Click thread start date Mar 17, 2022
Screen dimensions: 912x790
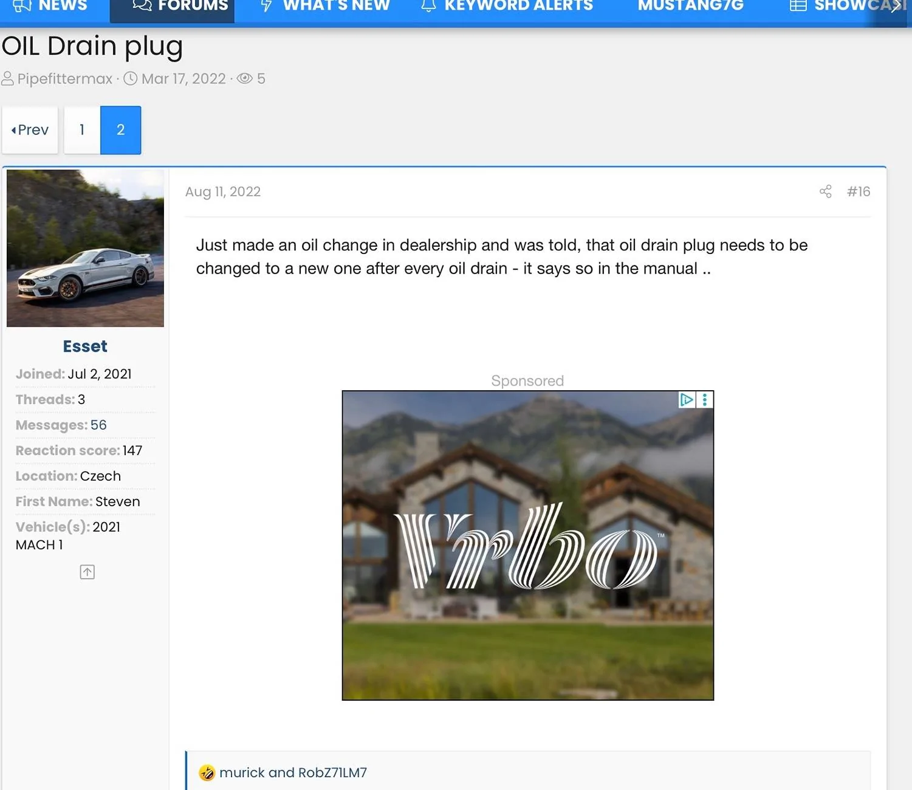click(x=183, y=78)
